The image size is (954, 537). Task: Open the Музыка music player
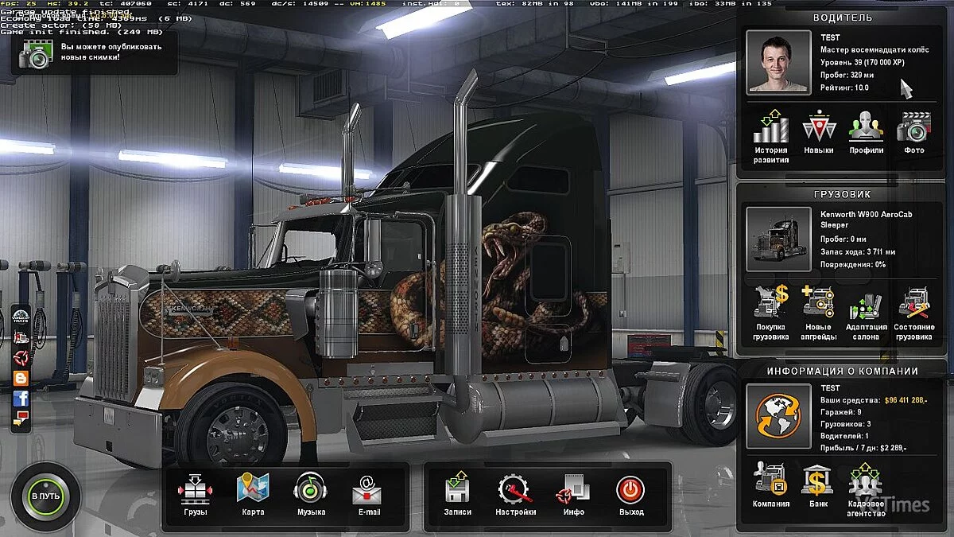click(x=309, y=492)
